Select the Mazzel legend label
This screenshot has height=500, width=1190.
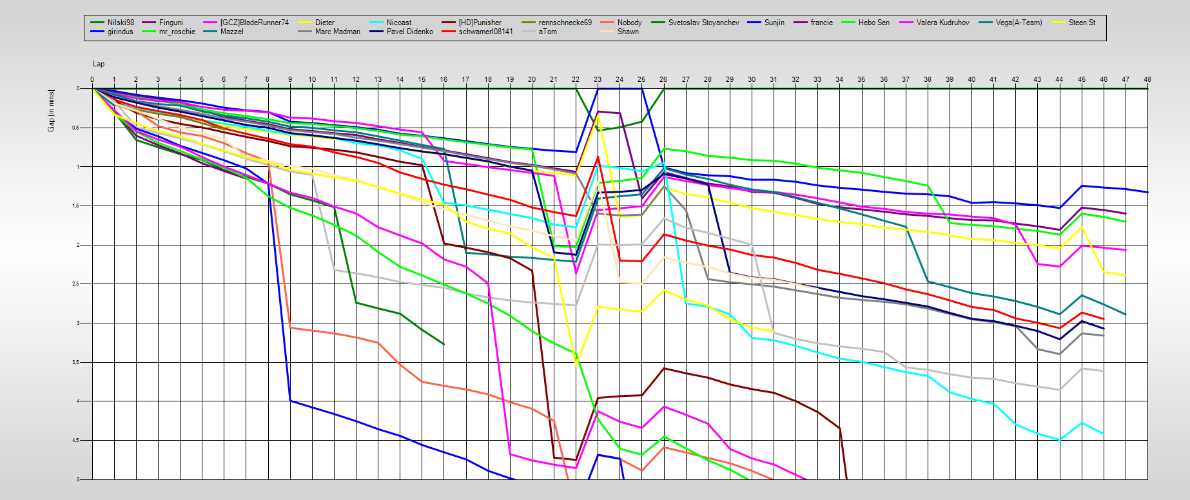(231, 32)
